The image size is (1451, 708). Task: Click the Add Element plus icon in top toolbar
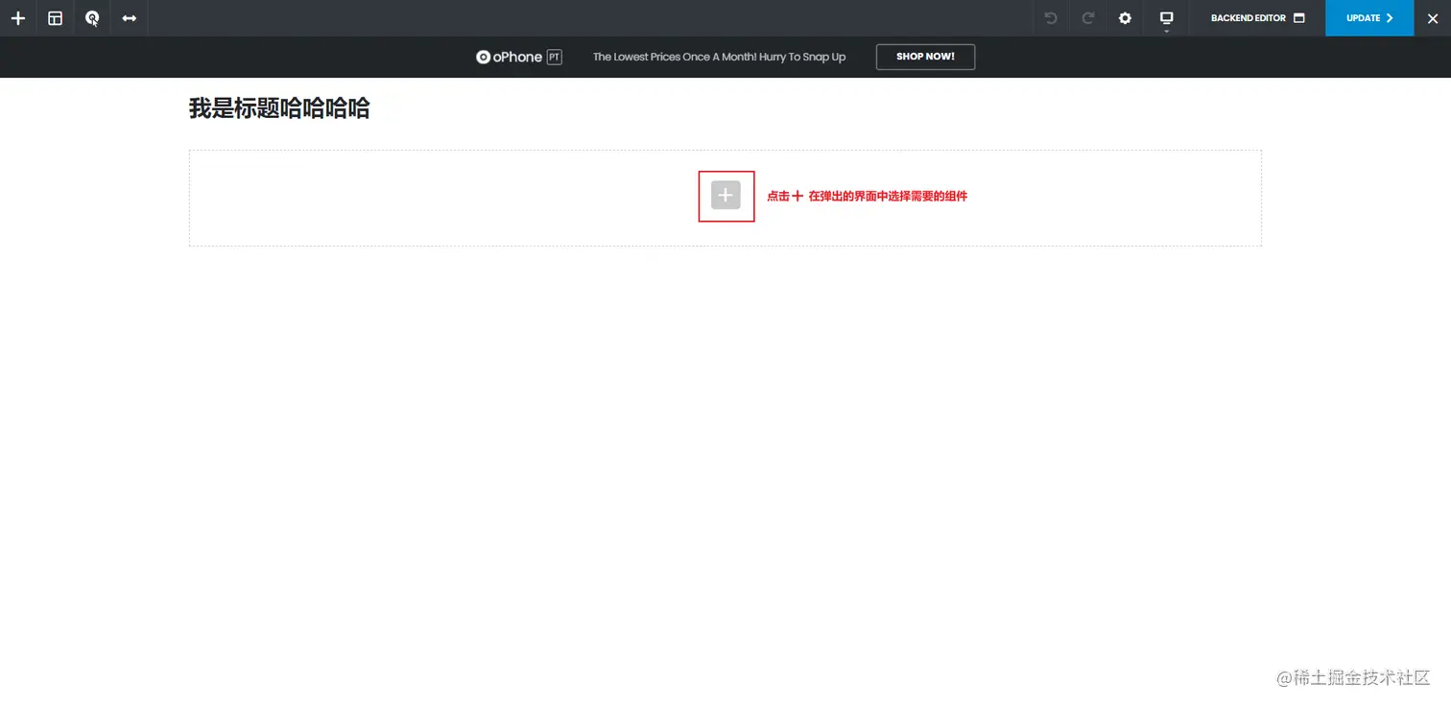click(x=18, y=18)
